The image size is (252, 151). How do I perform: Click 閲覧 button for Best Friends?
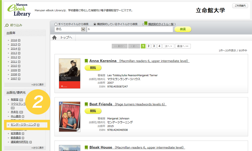[93, 111]
